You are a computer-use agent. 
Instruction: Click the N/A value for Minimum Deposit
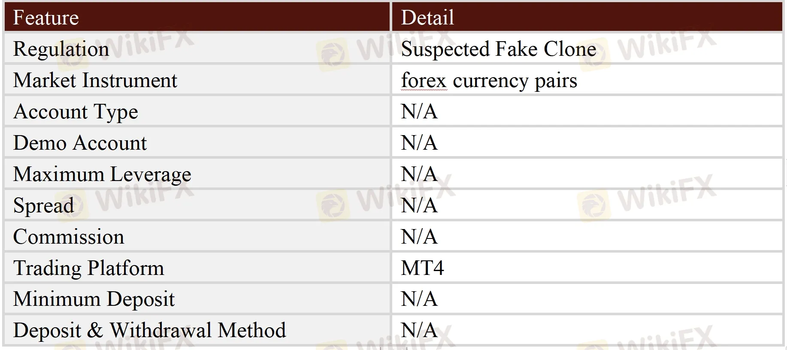(419, 299)
